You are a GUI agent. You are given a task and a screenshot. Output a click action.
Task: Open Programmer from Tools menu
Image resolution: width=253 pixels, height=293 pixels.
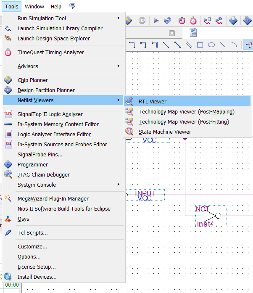click(x=64, y=165)
